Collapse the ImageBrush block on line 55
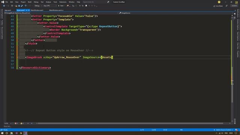 tap(18, 57)
